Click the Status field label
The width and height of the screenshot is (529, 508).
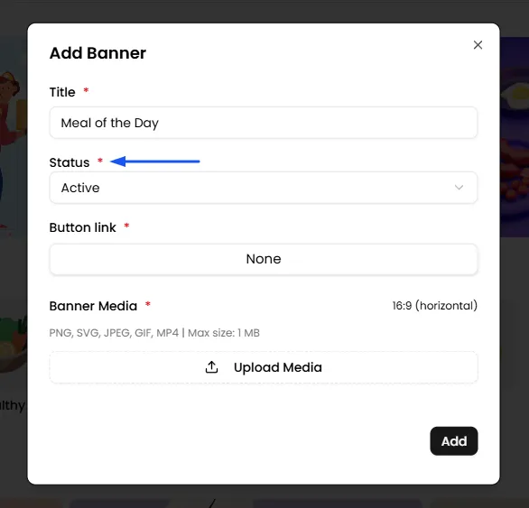point(70,162)
